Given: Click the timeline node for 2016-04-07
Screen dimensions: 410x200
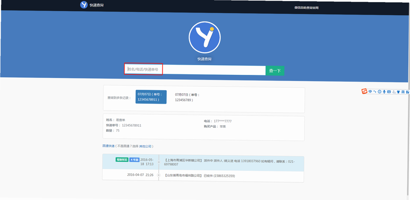Looking at the screenshot, I should [x=159, y=175].
